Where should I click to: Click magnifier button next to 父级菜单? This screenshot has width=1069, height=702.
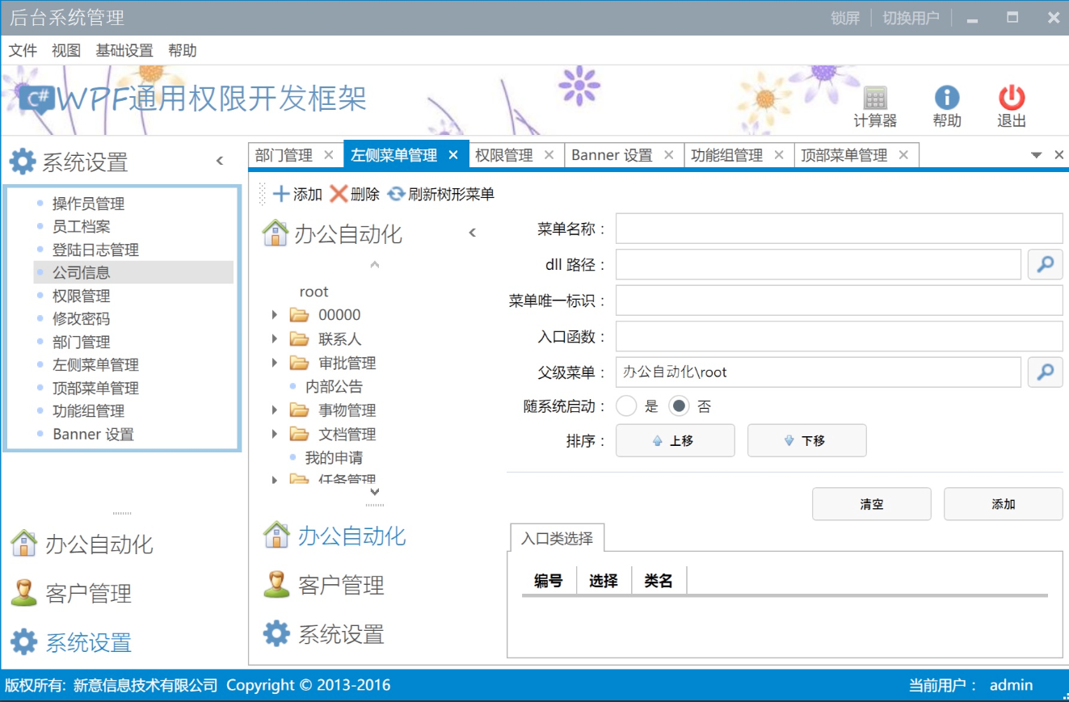1046,372
